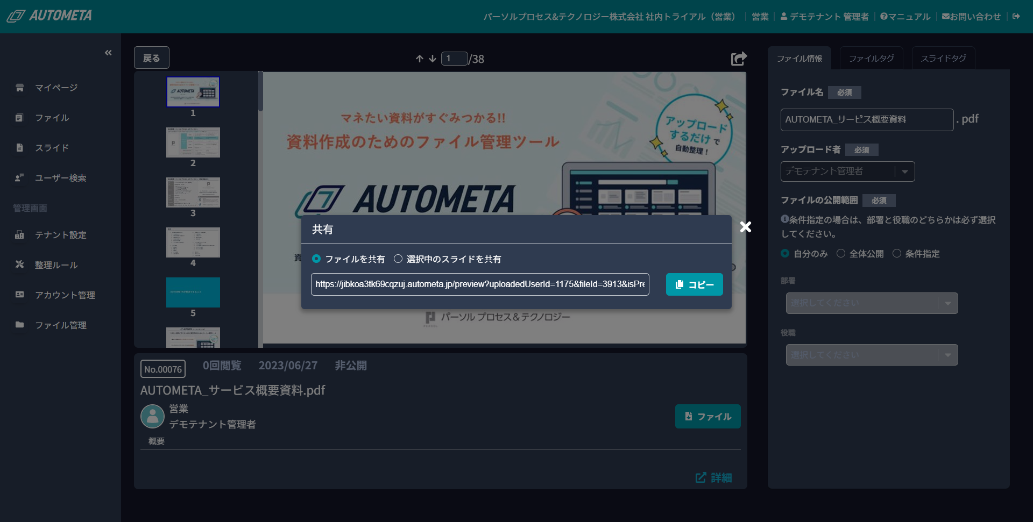The image size is (1033, 522).
Task: Click the slide page number field
Action: (x=455, y=59)
